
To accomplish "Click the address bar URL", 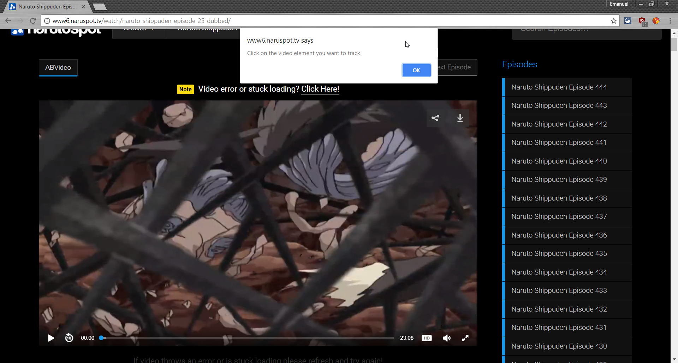I will click(x=141, y=21).
